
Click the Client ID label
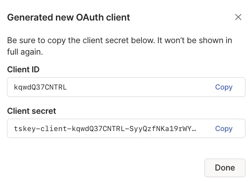[23, 69]
